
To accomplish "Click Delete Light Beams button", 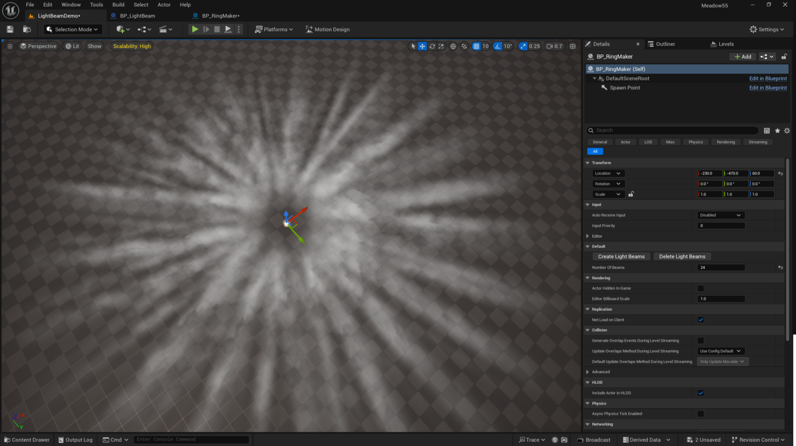I will point(682,256).
